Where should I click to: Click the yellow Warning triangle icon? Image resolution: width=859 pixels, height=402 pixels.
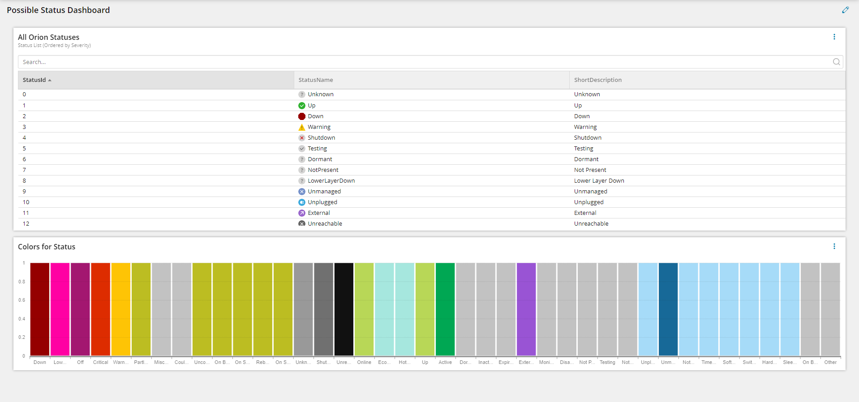pos(302,127)
